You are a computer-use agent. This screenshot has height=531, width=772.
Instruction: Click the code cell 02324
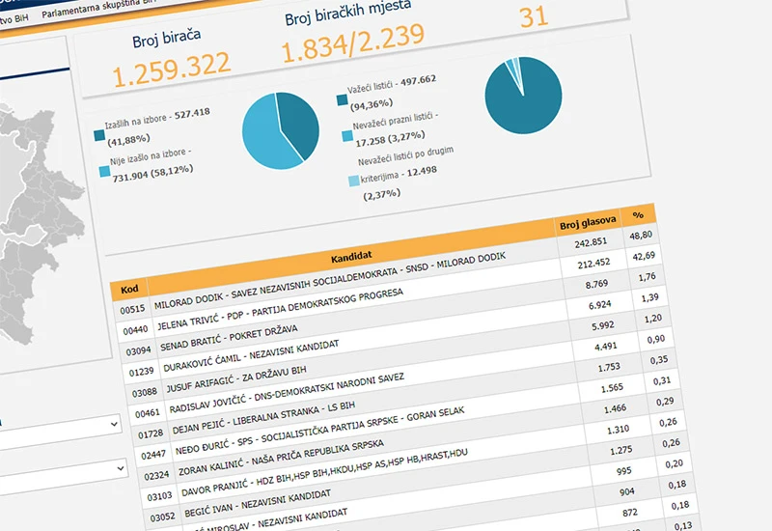pos(156,476)
